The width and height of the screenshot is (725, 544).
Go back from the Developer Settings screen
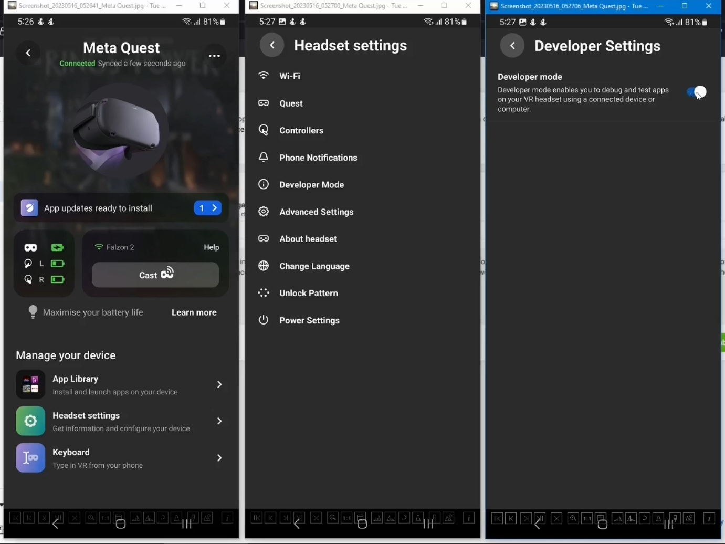tap(512, 46)
